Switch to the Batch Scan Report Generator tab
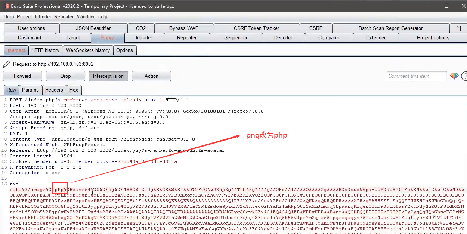467x234 pixels. click(391, 28)
